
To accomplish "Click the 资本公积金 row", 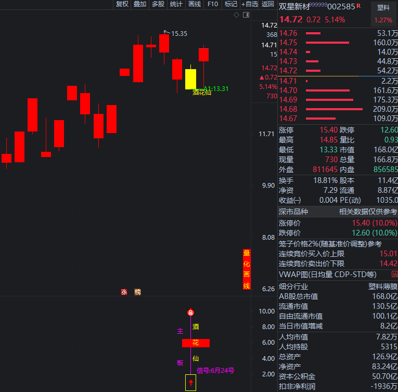I will 338,376.
